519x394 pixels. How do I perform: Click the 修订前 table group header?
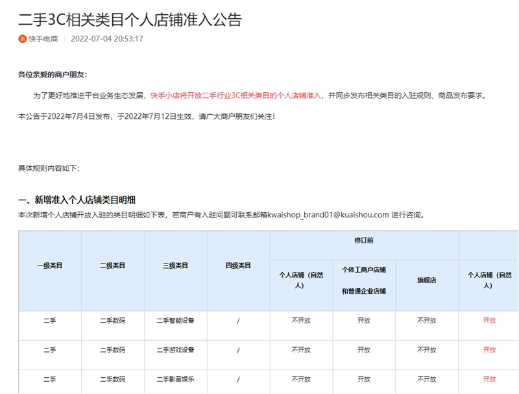tap(364, 240)
